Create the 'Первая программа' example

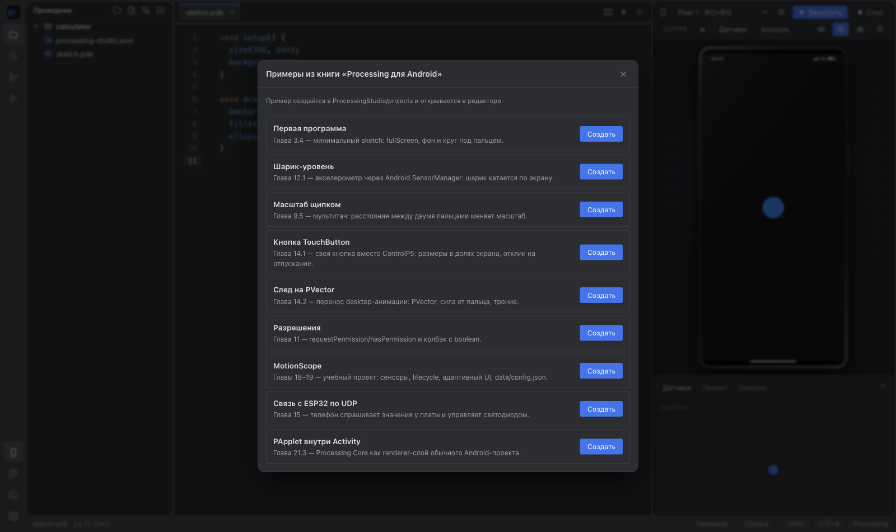tap(601, 134)
